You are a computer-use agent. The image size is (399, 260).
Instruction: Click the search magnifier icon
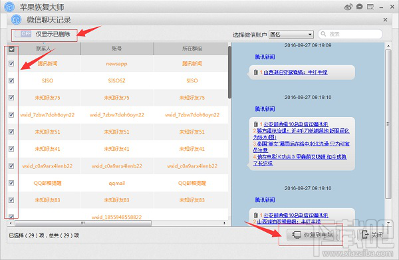(323, 34)
